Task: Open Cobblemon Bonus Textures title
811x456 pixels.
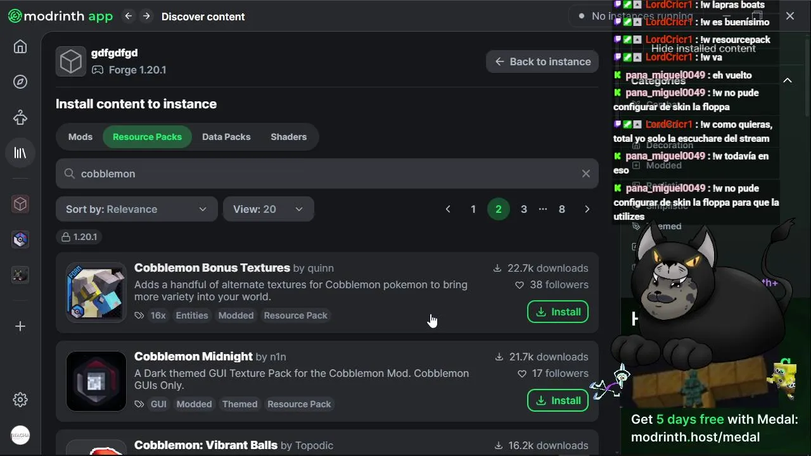Action: [x=212, y=268]
